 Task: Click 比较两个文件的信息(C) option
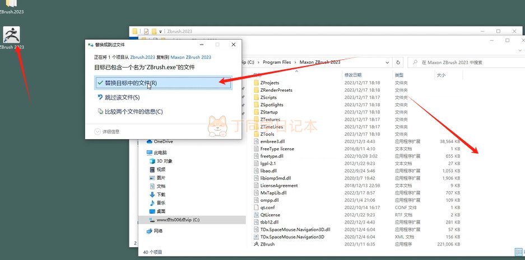[133, 111]
